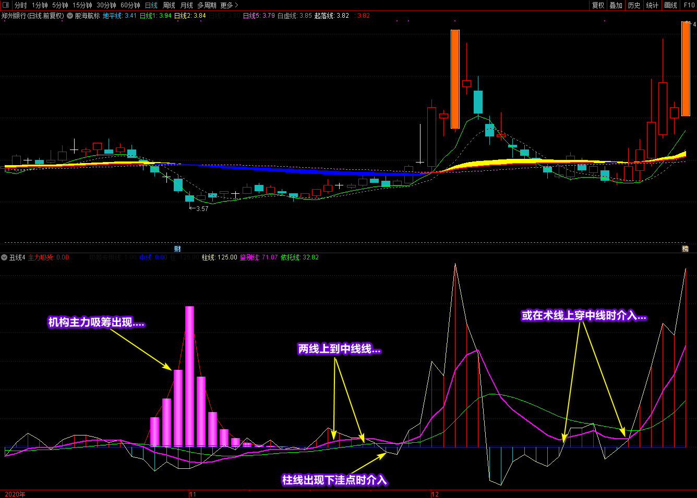Click the month 11 timeline marker
This screenshot has height=498, width=697.
coord(193,494)
